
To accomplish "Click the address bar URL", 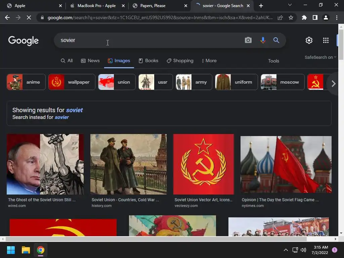I will (160, 17).
